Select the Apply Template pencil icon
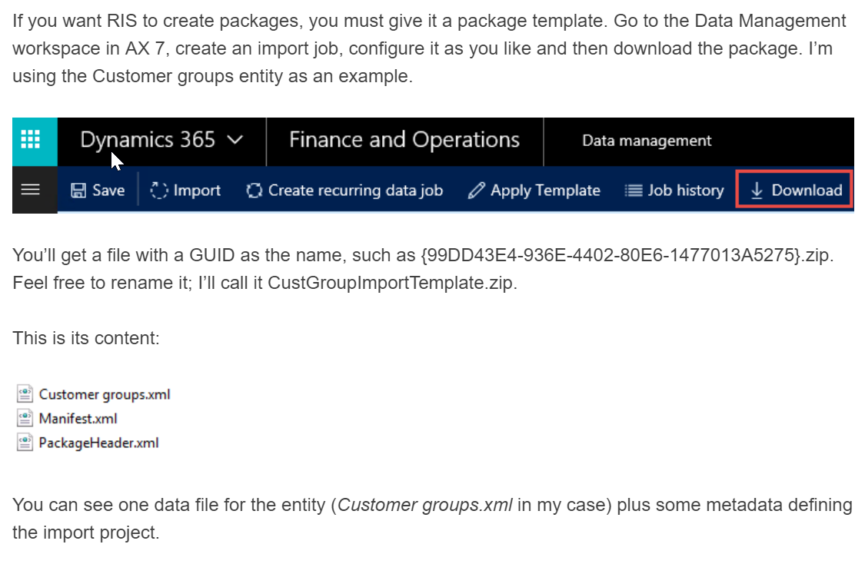 (477, 190)
